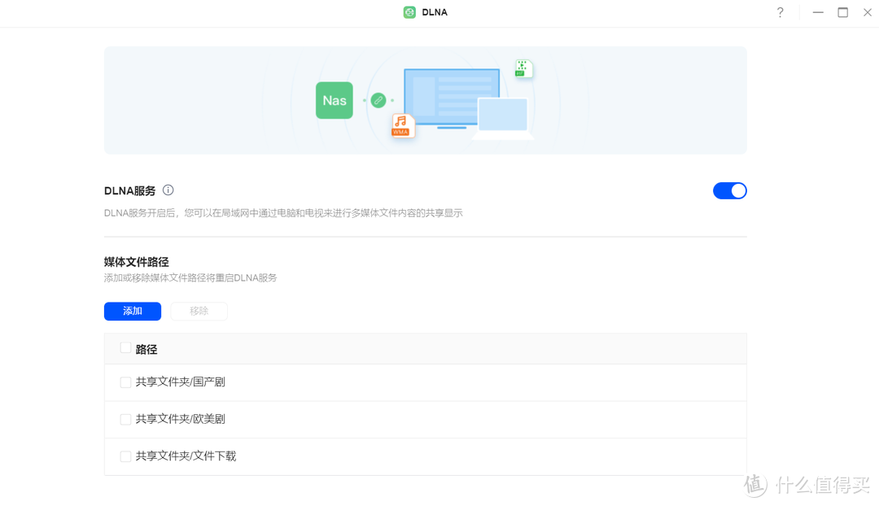The height and width of the screenshot is (506, 879).
Task: Click the 移除 button
Action: tap(199, 311)
